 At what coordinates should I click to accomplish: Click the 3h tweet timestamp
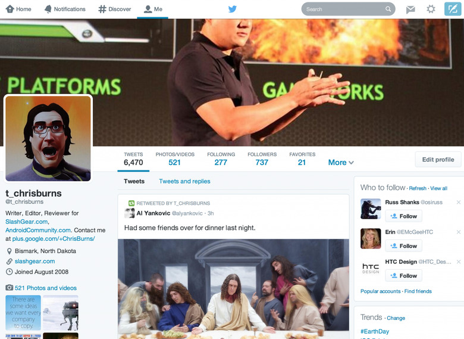[x=211, y=213]
